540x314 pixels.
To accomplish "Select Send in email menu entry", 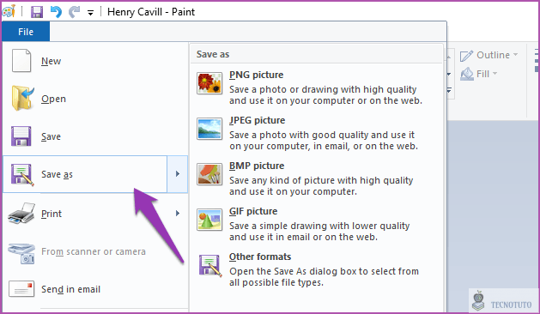I will (x=95, y=289).
